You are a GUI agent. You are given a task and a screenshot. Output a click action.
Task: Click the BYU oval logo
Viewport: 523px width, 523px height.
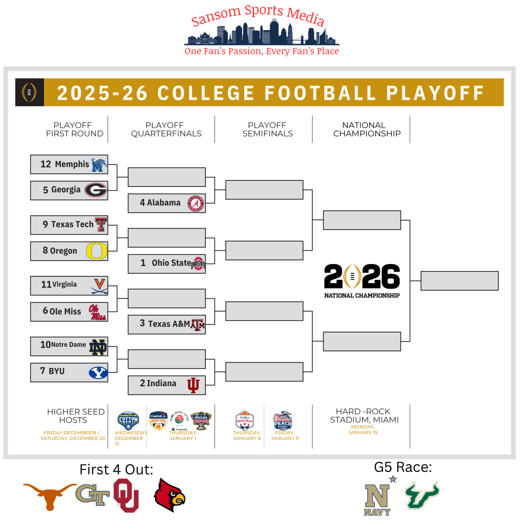98,373
